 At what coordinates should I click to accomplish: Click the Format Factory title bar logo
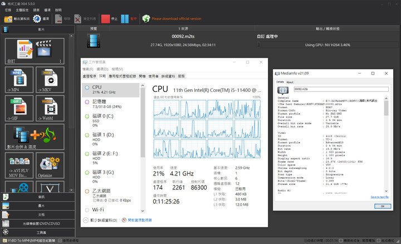[x=3, y=3]
